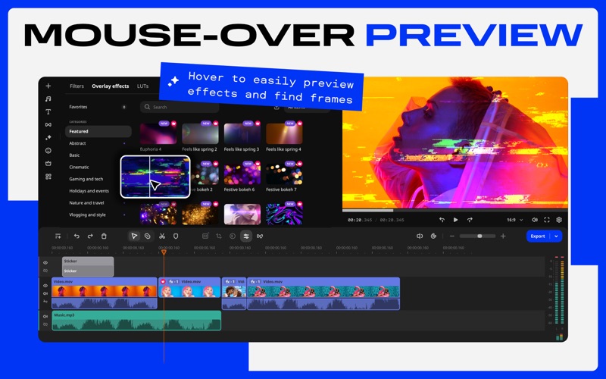Image resolution: width=606 pixels, height=379 pixels.
Task: Open the 16:9 aspect ratio dropdown
Action: click(x=515, y=220)
